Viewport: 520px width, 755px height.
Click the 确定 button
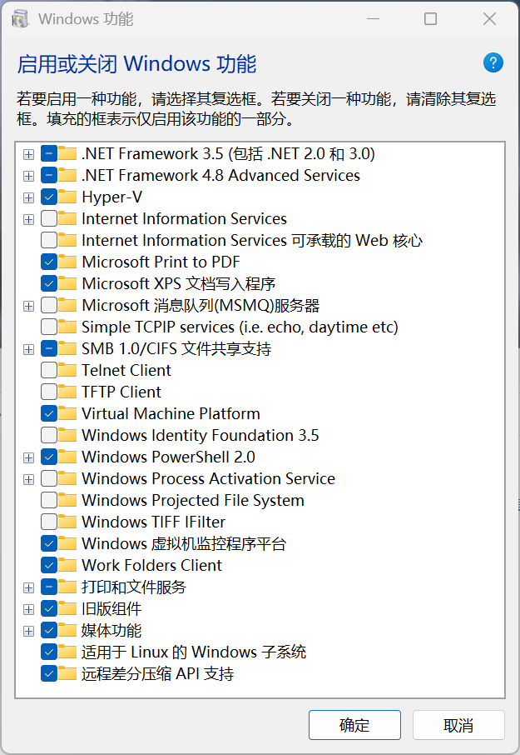(x=354, y=725)
